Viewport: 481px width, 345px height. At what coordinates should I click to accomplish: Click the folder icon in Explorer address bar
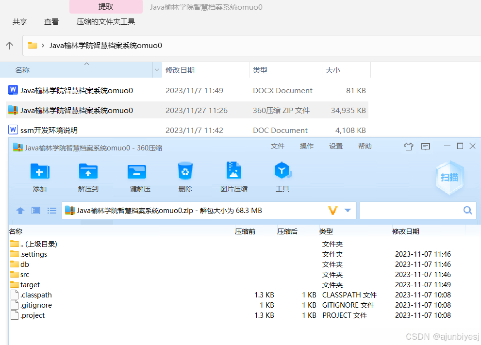[x=32, y=46]
